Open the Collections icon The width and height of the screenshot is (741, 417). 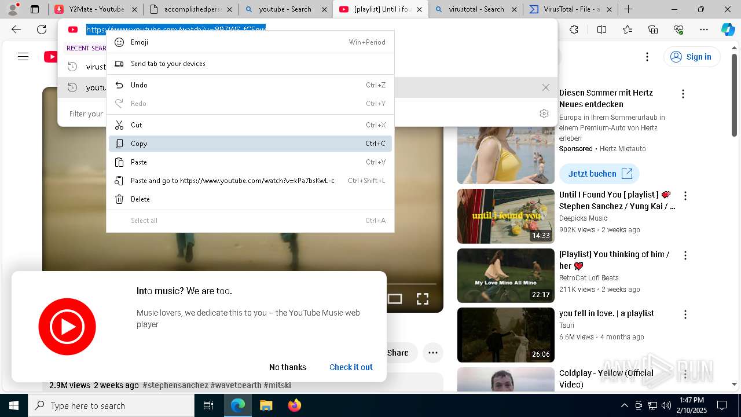point(653,30)
